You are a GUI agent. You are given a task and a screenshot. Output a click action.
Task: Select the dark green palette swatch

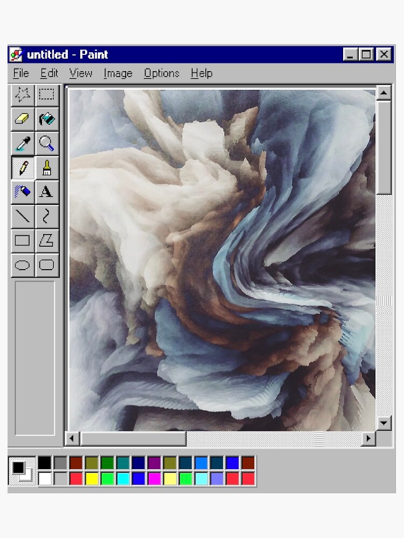[x=107, y=463]
